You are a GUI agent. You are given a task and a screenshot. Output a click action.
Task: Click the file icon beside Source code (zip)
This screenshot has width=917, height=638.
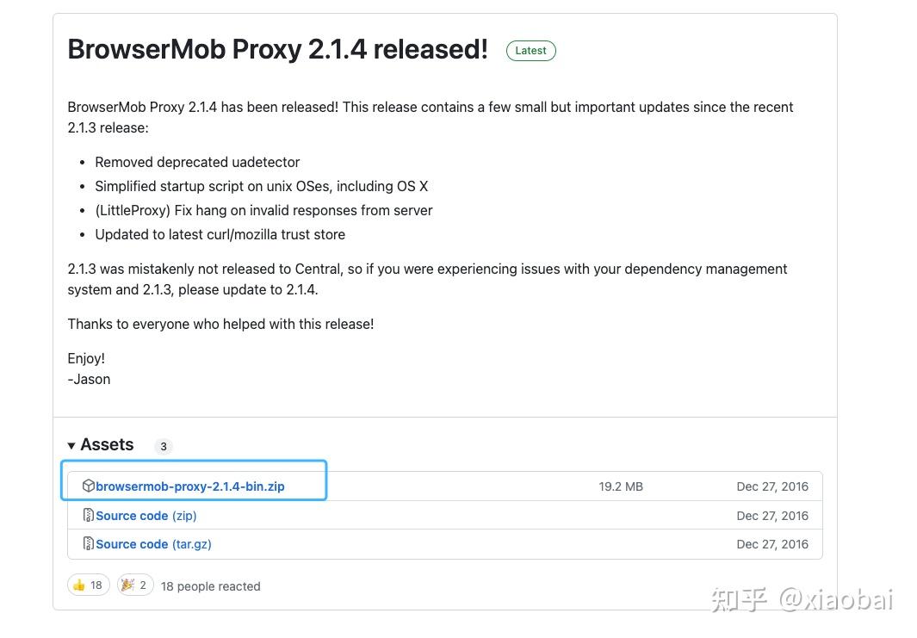(x=88, y=516)
